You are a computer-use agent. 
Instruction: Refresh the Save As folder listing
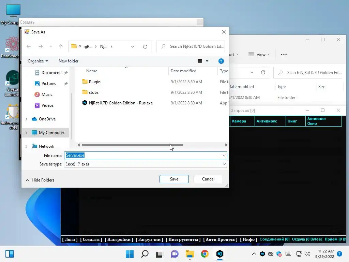pos(145,46)
